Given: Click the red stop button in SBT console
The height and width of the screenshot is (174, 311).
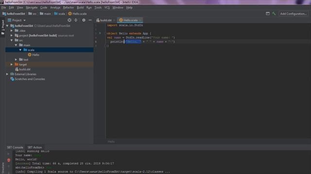Looking at the screenshot, I should 9,160.
